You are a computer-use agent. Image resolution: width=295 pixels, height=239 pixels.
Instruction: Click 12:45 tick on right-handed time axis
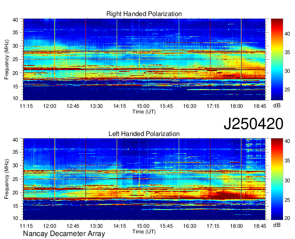(73, 106)
